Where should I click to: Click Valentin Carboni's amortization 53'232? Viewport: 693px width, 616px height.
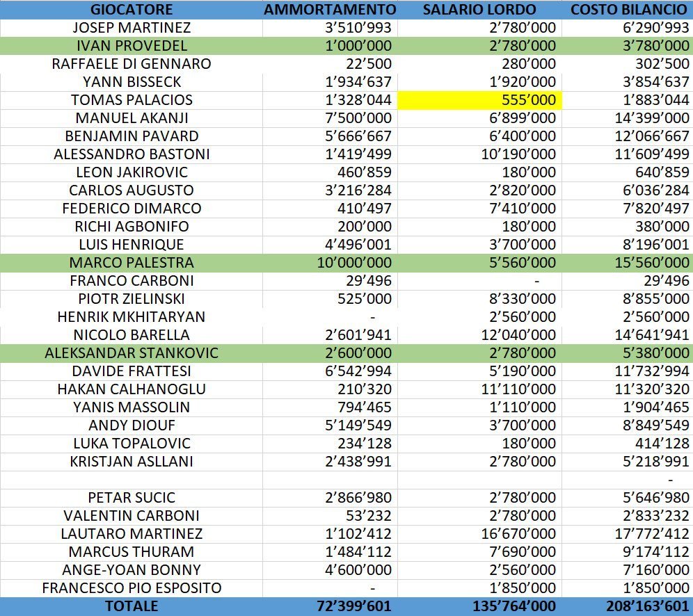click(x=330, y=517)
